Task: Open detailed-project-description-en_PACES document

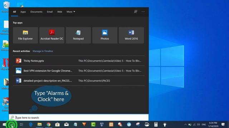Action: click(79, 81)
